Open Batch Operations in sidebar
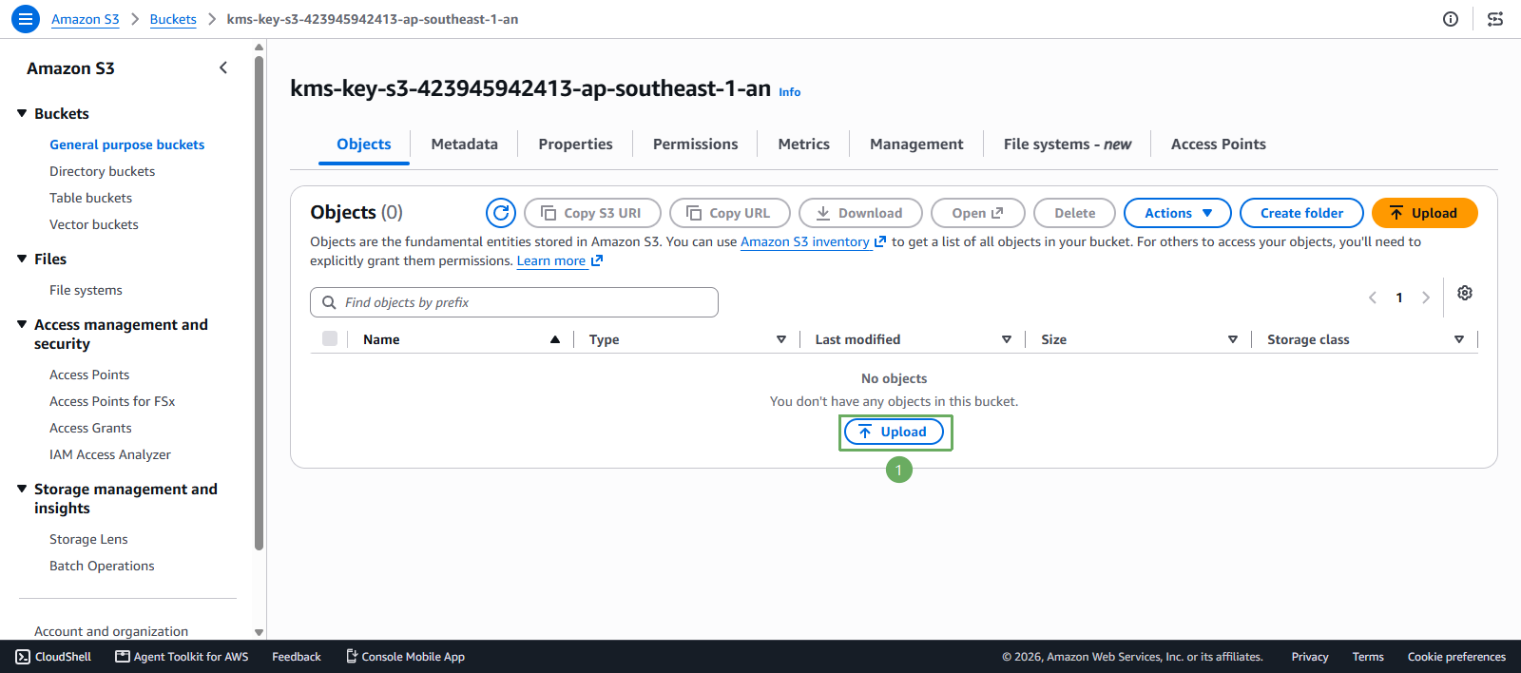Image resolution: width=1521 pixels, height=673 pixels. click(102, 566)
